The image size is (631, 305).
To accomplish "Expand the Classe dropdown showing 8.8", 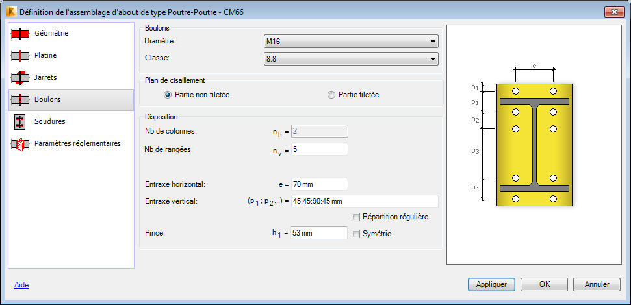I will pos(351,58).
